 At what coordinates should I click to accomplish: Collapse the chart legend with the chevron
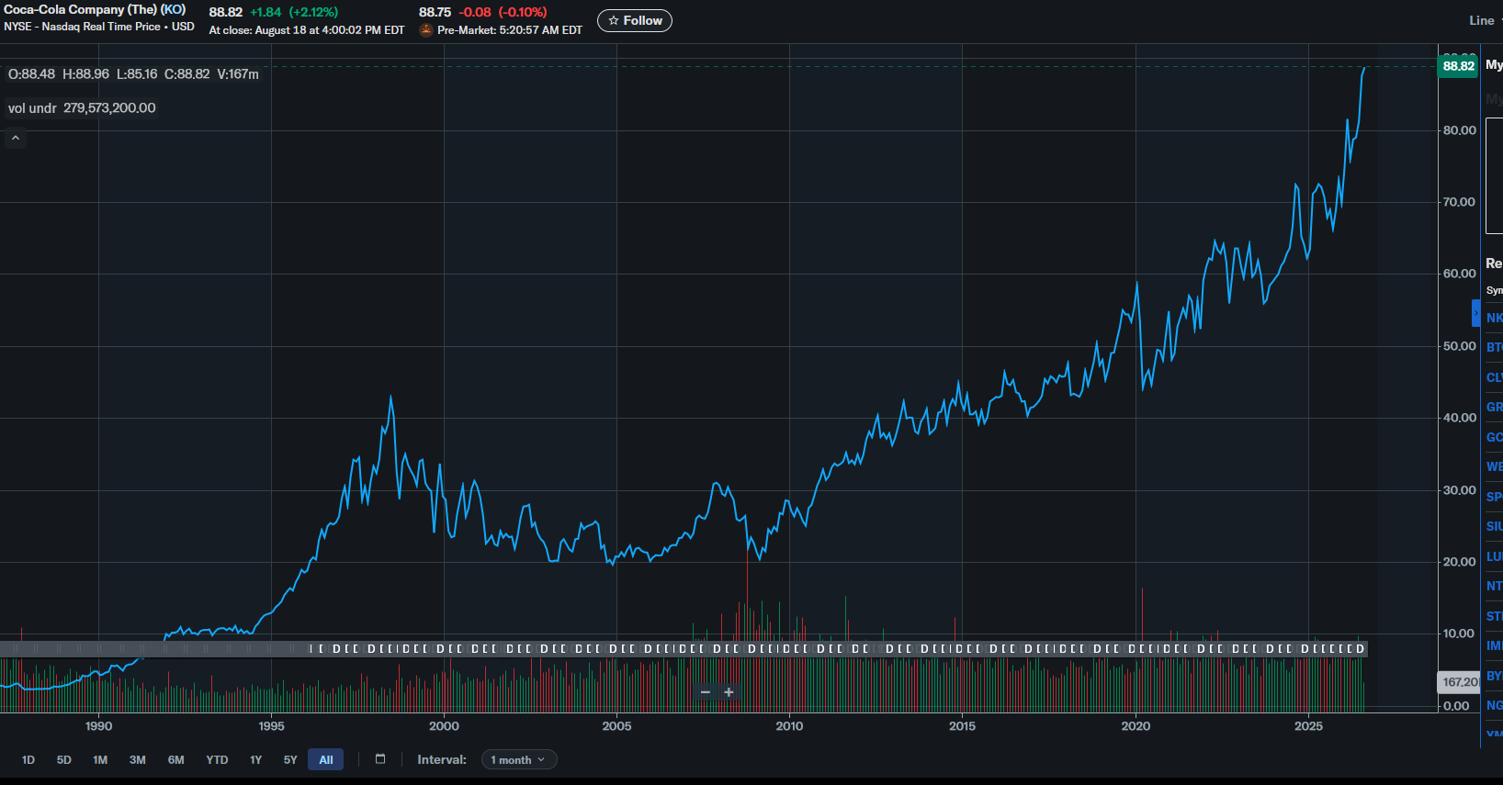tap(16, 138)
